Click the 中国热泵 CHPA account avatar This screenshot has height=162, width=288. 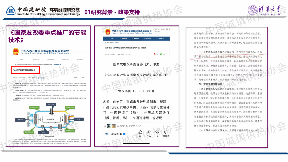click(106, 134)
